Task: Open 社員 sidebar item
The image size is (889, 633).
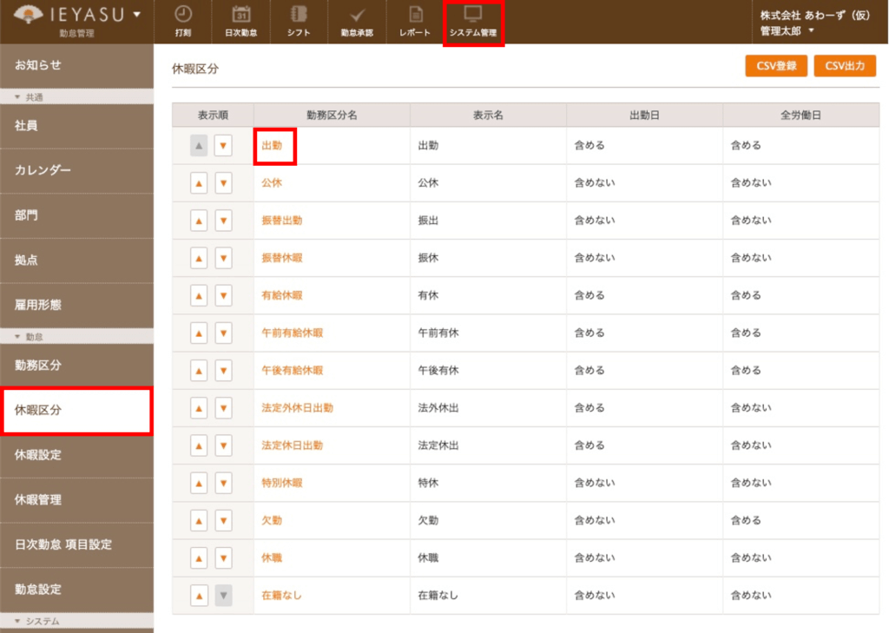Action: (x=76, y=126)
